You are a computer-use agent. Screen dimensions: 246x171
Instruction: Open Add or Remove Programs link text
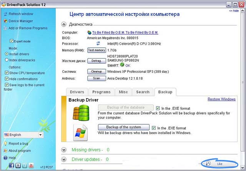pos(28,28)
